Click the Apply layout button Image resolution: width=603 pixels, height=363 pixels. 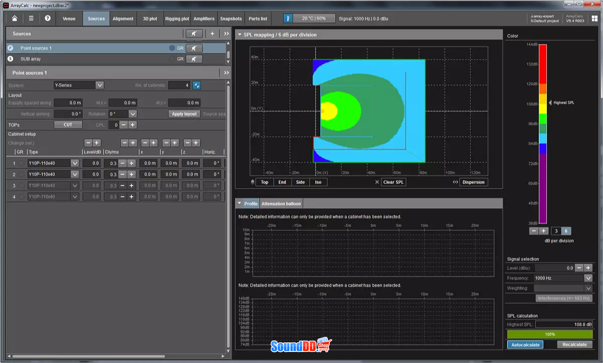pyautogui.click(x=184, y=114)
